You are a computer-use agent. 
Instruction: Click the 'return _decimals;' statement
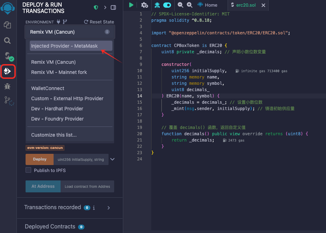tap(193, 140)
